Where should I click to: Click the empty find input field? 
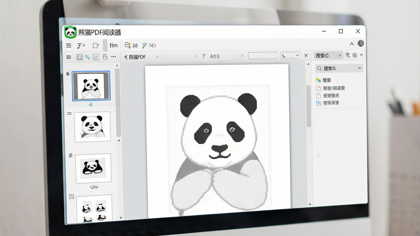tap(263, 56)
